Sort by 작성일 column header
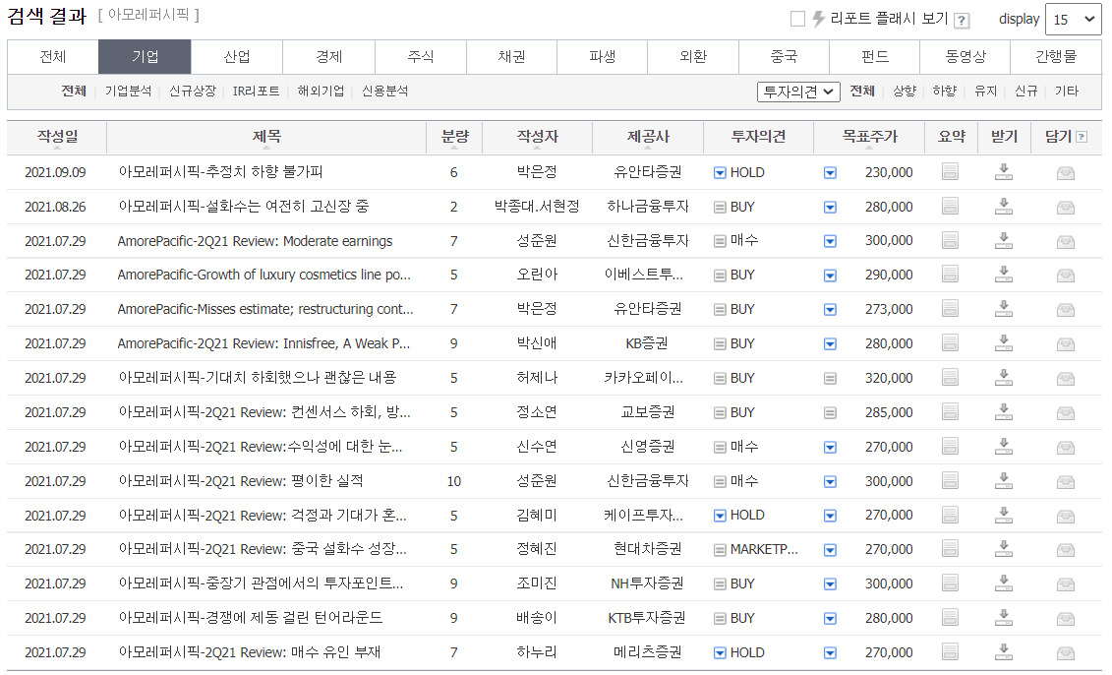The width and height of the screenshot is (1112, 675). click(58, 136)
